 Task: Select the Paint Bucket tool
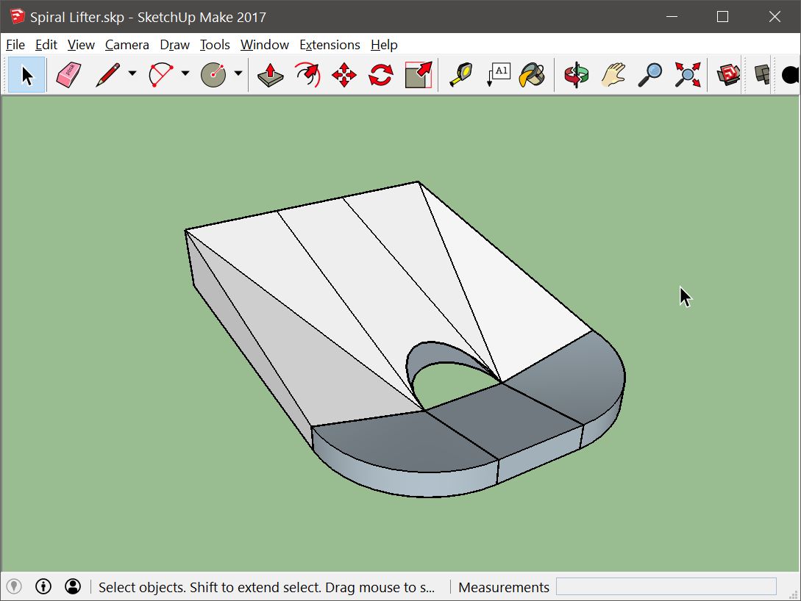pos(531,74)
